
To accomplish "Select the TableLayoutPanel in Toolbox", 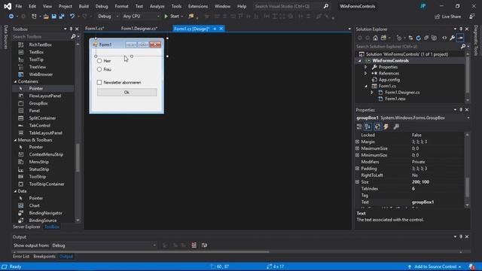I will [45, 132].
